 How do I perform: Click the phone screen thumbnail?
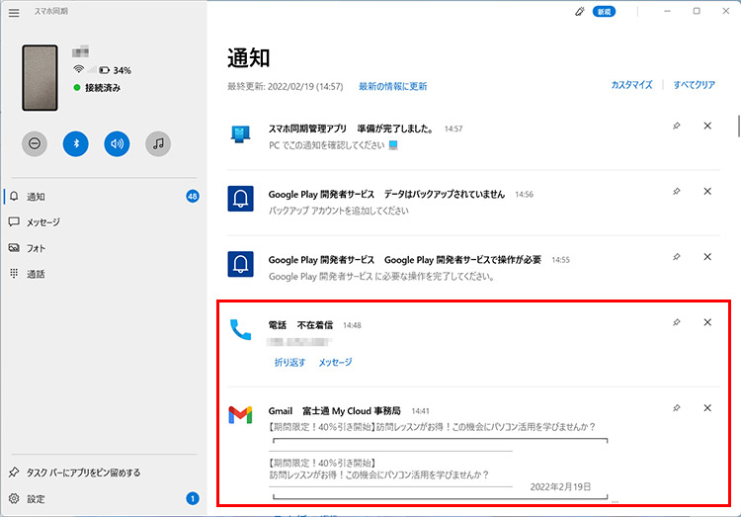[46, 77]
